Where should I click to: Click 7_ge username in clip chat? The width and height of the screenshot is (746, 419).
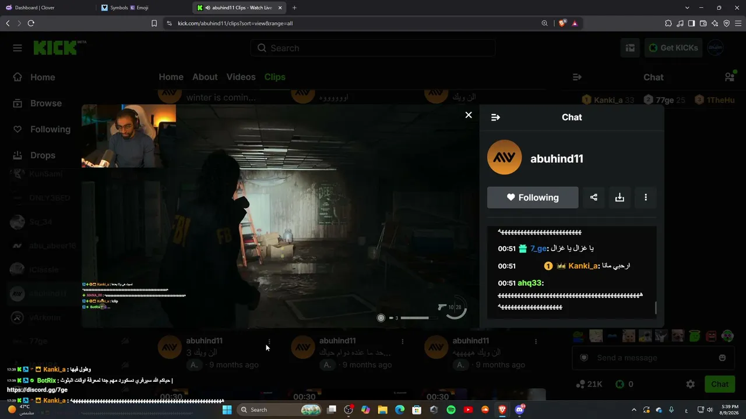pyautogui.click(x=539, y=248)
